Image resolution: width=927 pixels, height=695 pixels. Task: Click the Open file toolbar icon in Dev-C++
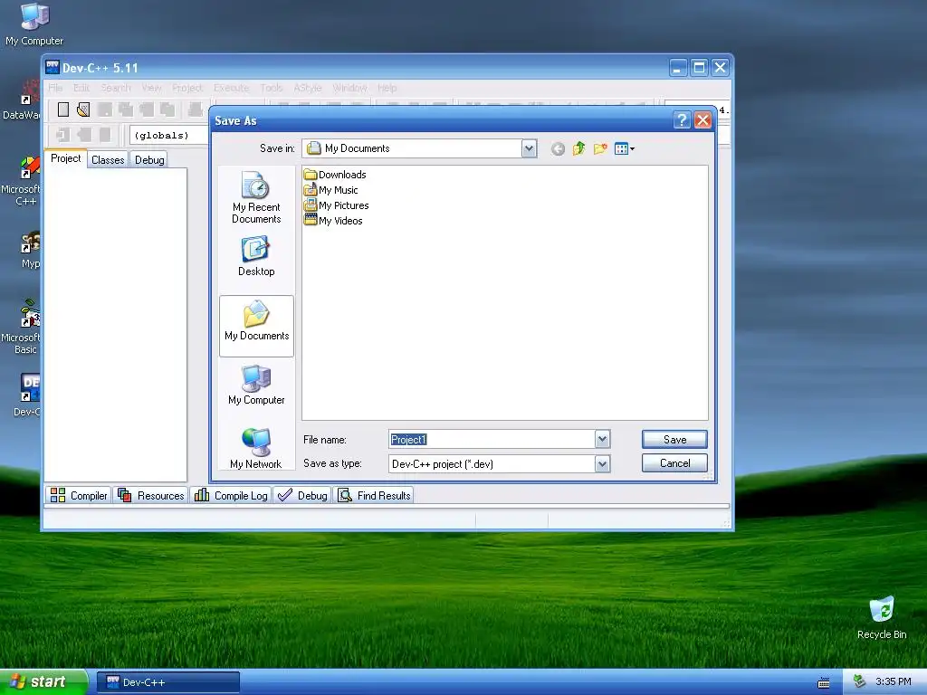tap(83, 109)
